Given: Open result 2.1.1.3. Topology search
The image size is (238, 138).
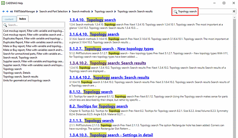Looking at the screenshot, I should pos(91,121).
